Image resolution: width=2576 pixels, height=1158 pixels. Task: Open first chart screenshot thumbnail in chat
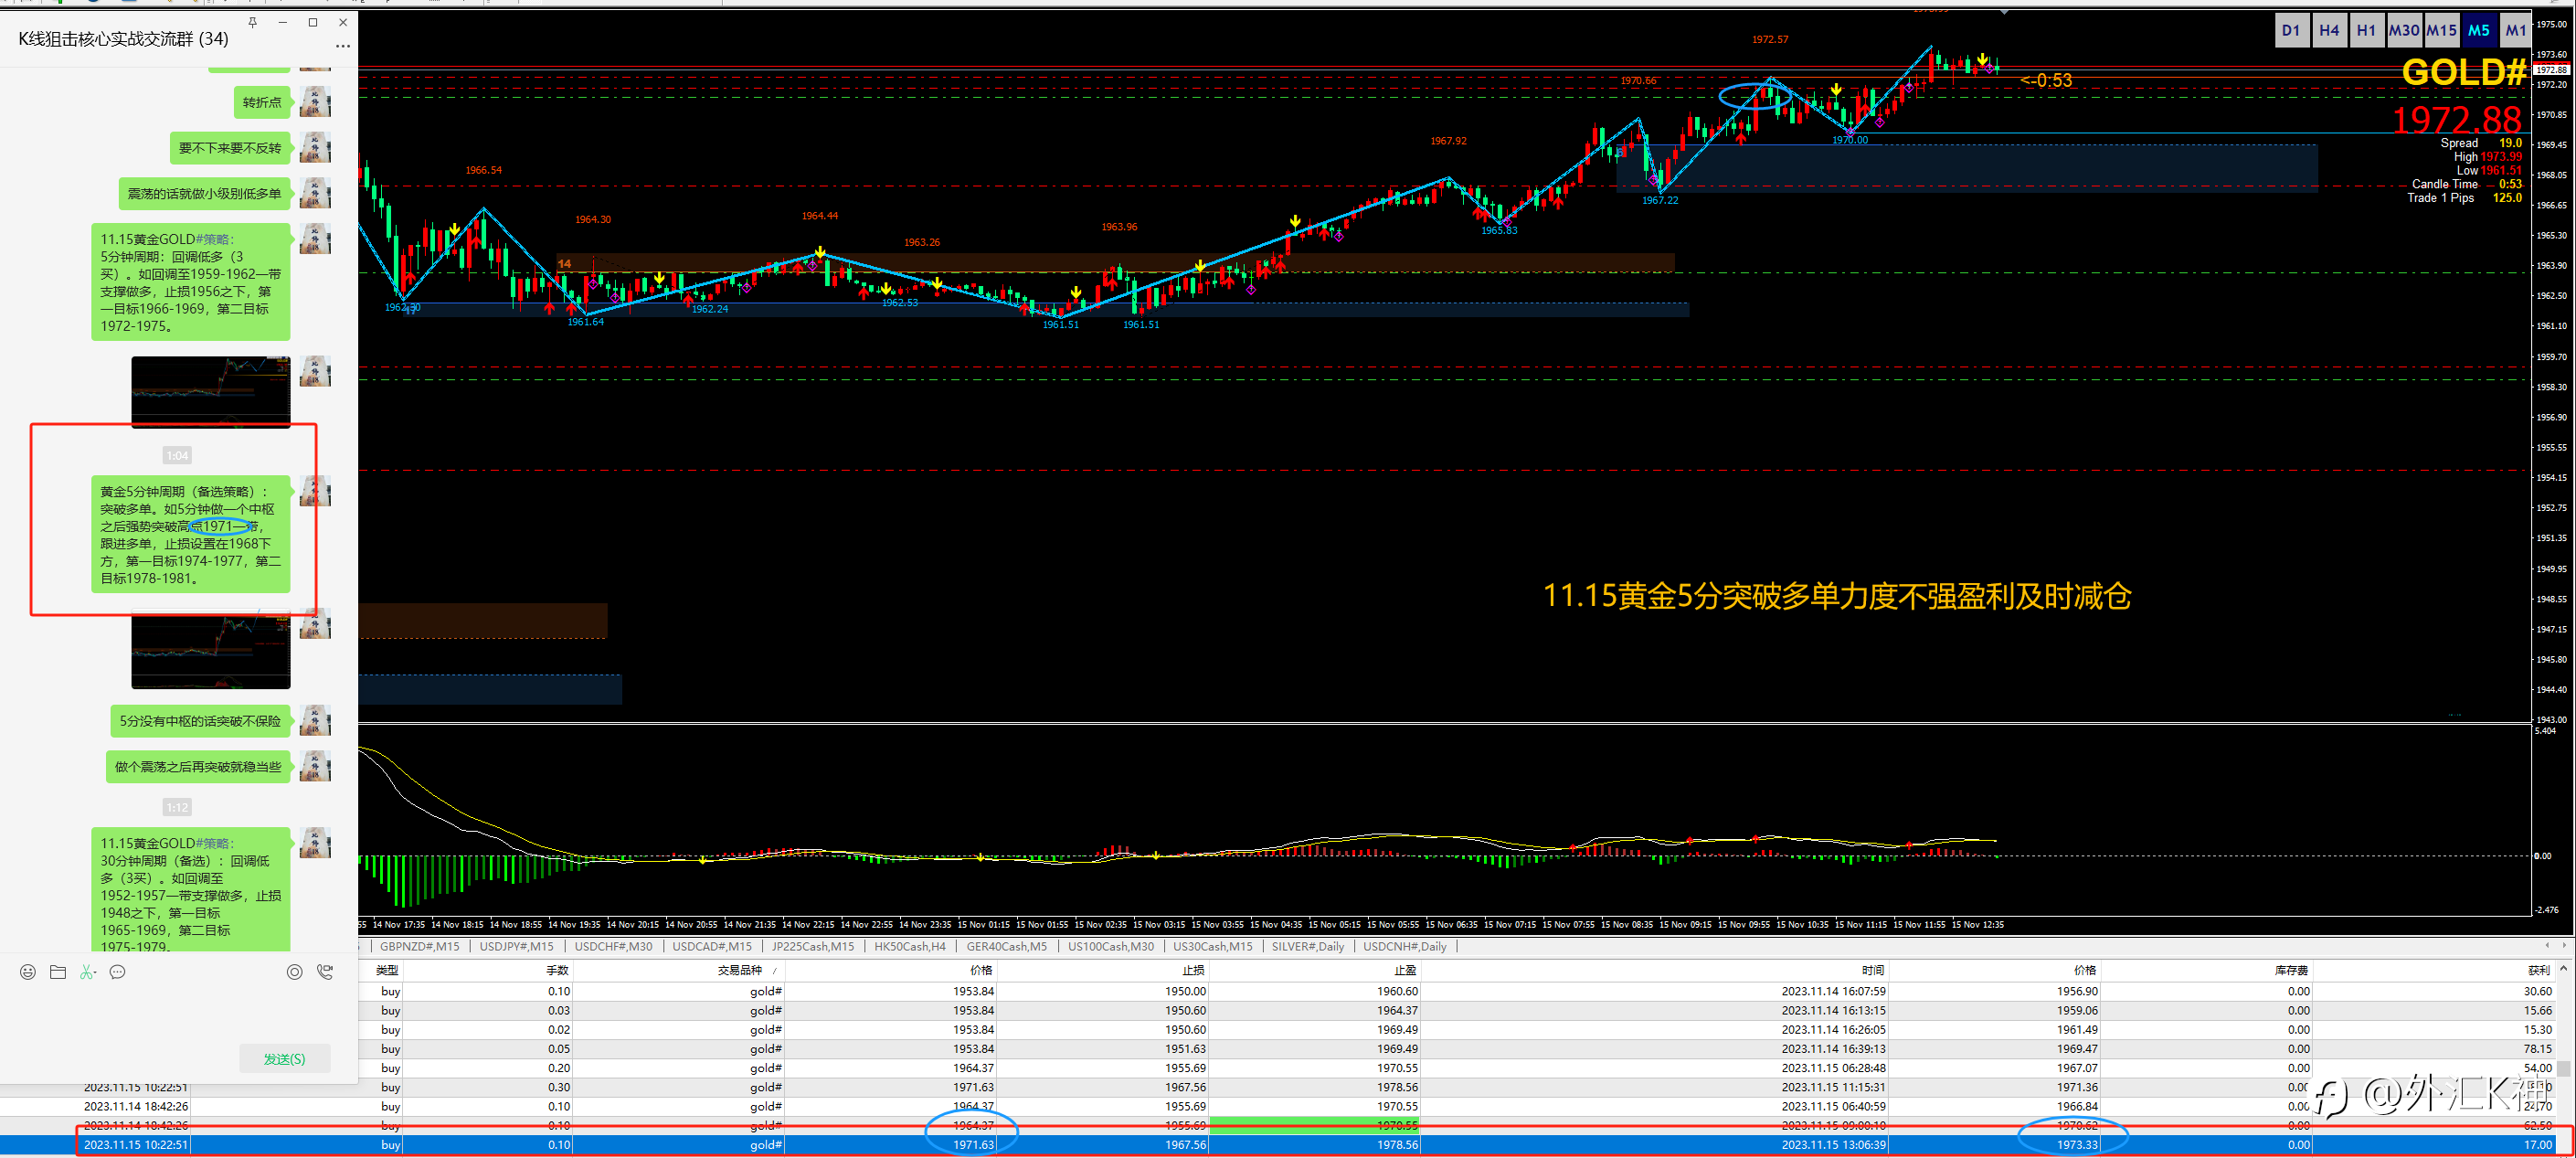tap(211, 392)
